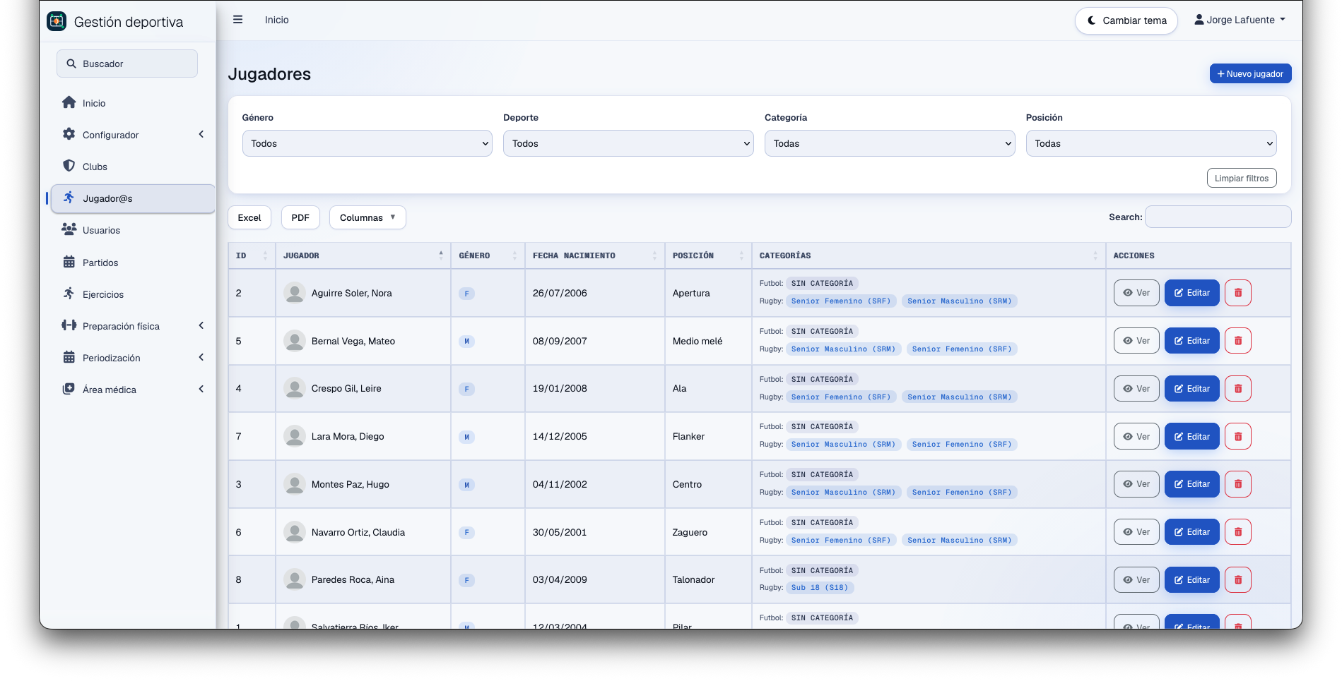Delete player Bernal Vega, Mateo with trash icon
Screen dimensions: 1342x681
[1238, 341]
